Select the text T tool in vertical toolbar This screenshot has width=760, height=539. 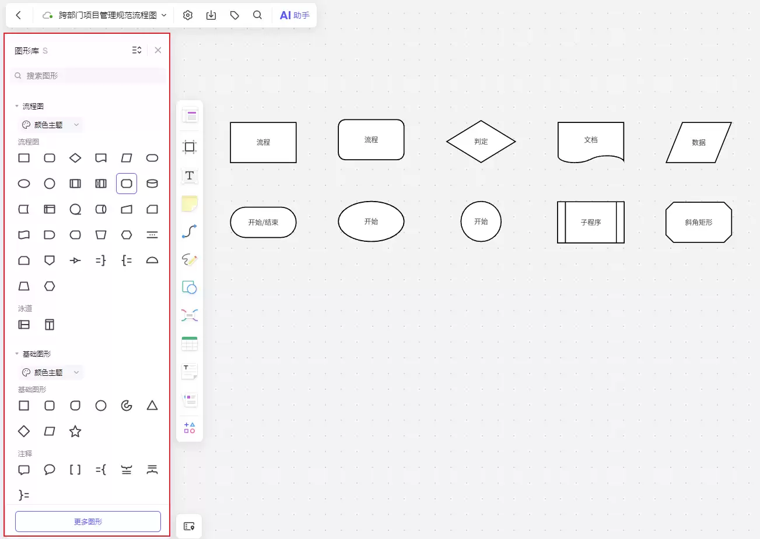tap(190, 175)
